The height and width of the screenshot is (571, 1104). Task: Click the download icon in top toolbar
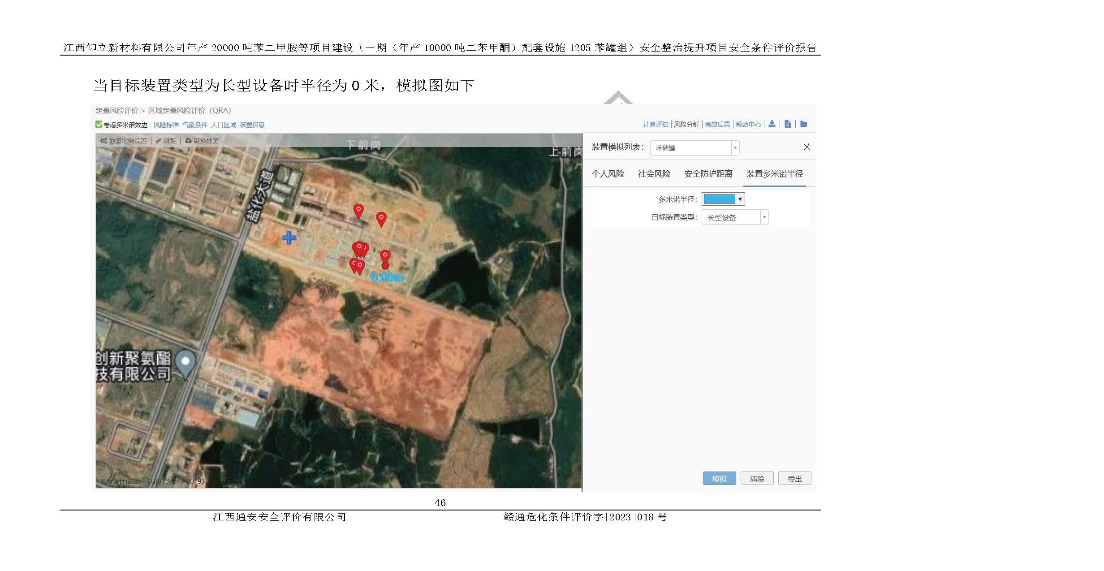point(772,124)
